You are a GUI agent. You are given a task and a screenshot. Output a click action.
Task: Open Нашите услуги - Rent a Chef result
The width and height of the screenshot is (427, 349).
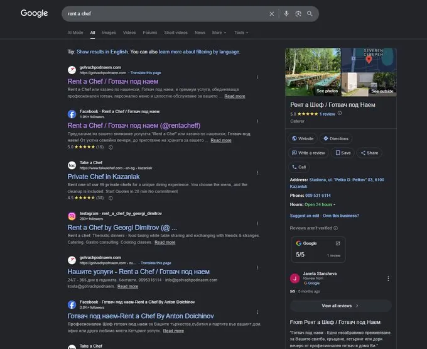(139, 272)
